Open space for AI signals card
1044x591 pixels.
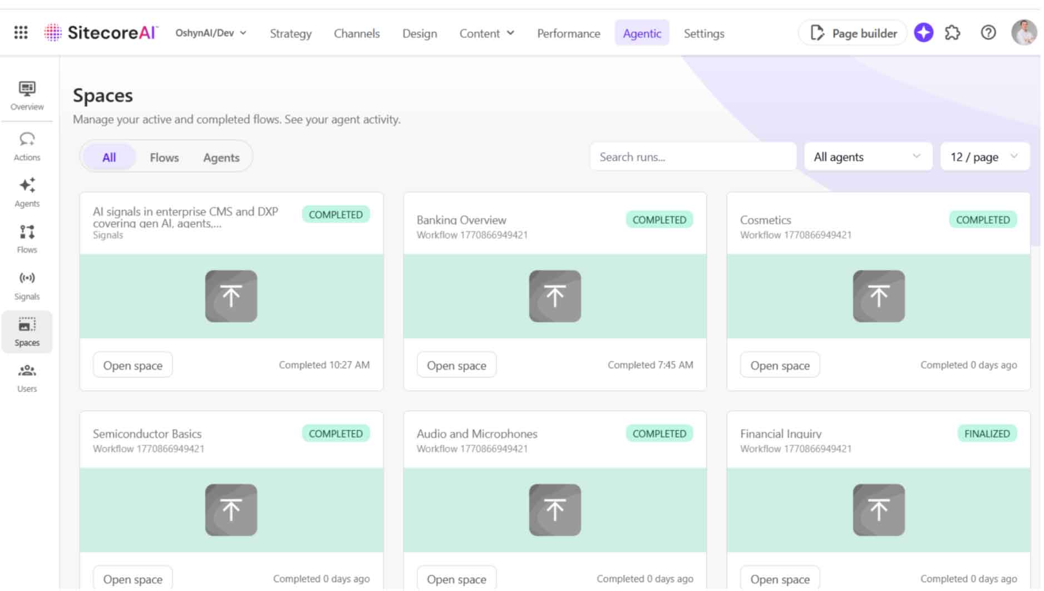[x=133, y=366]
